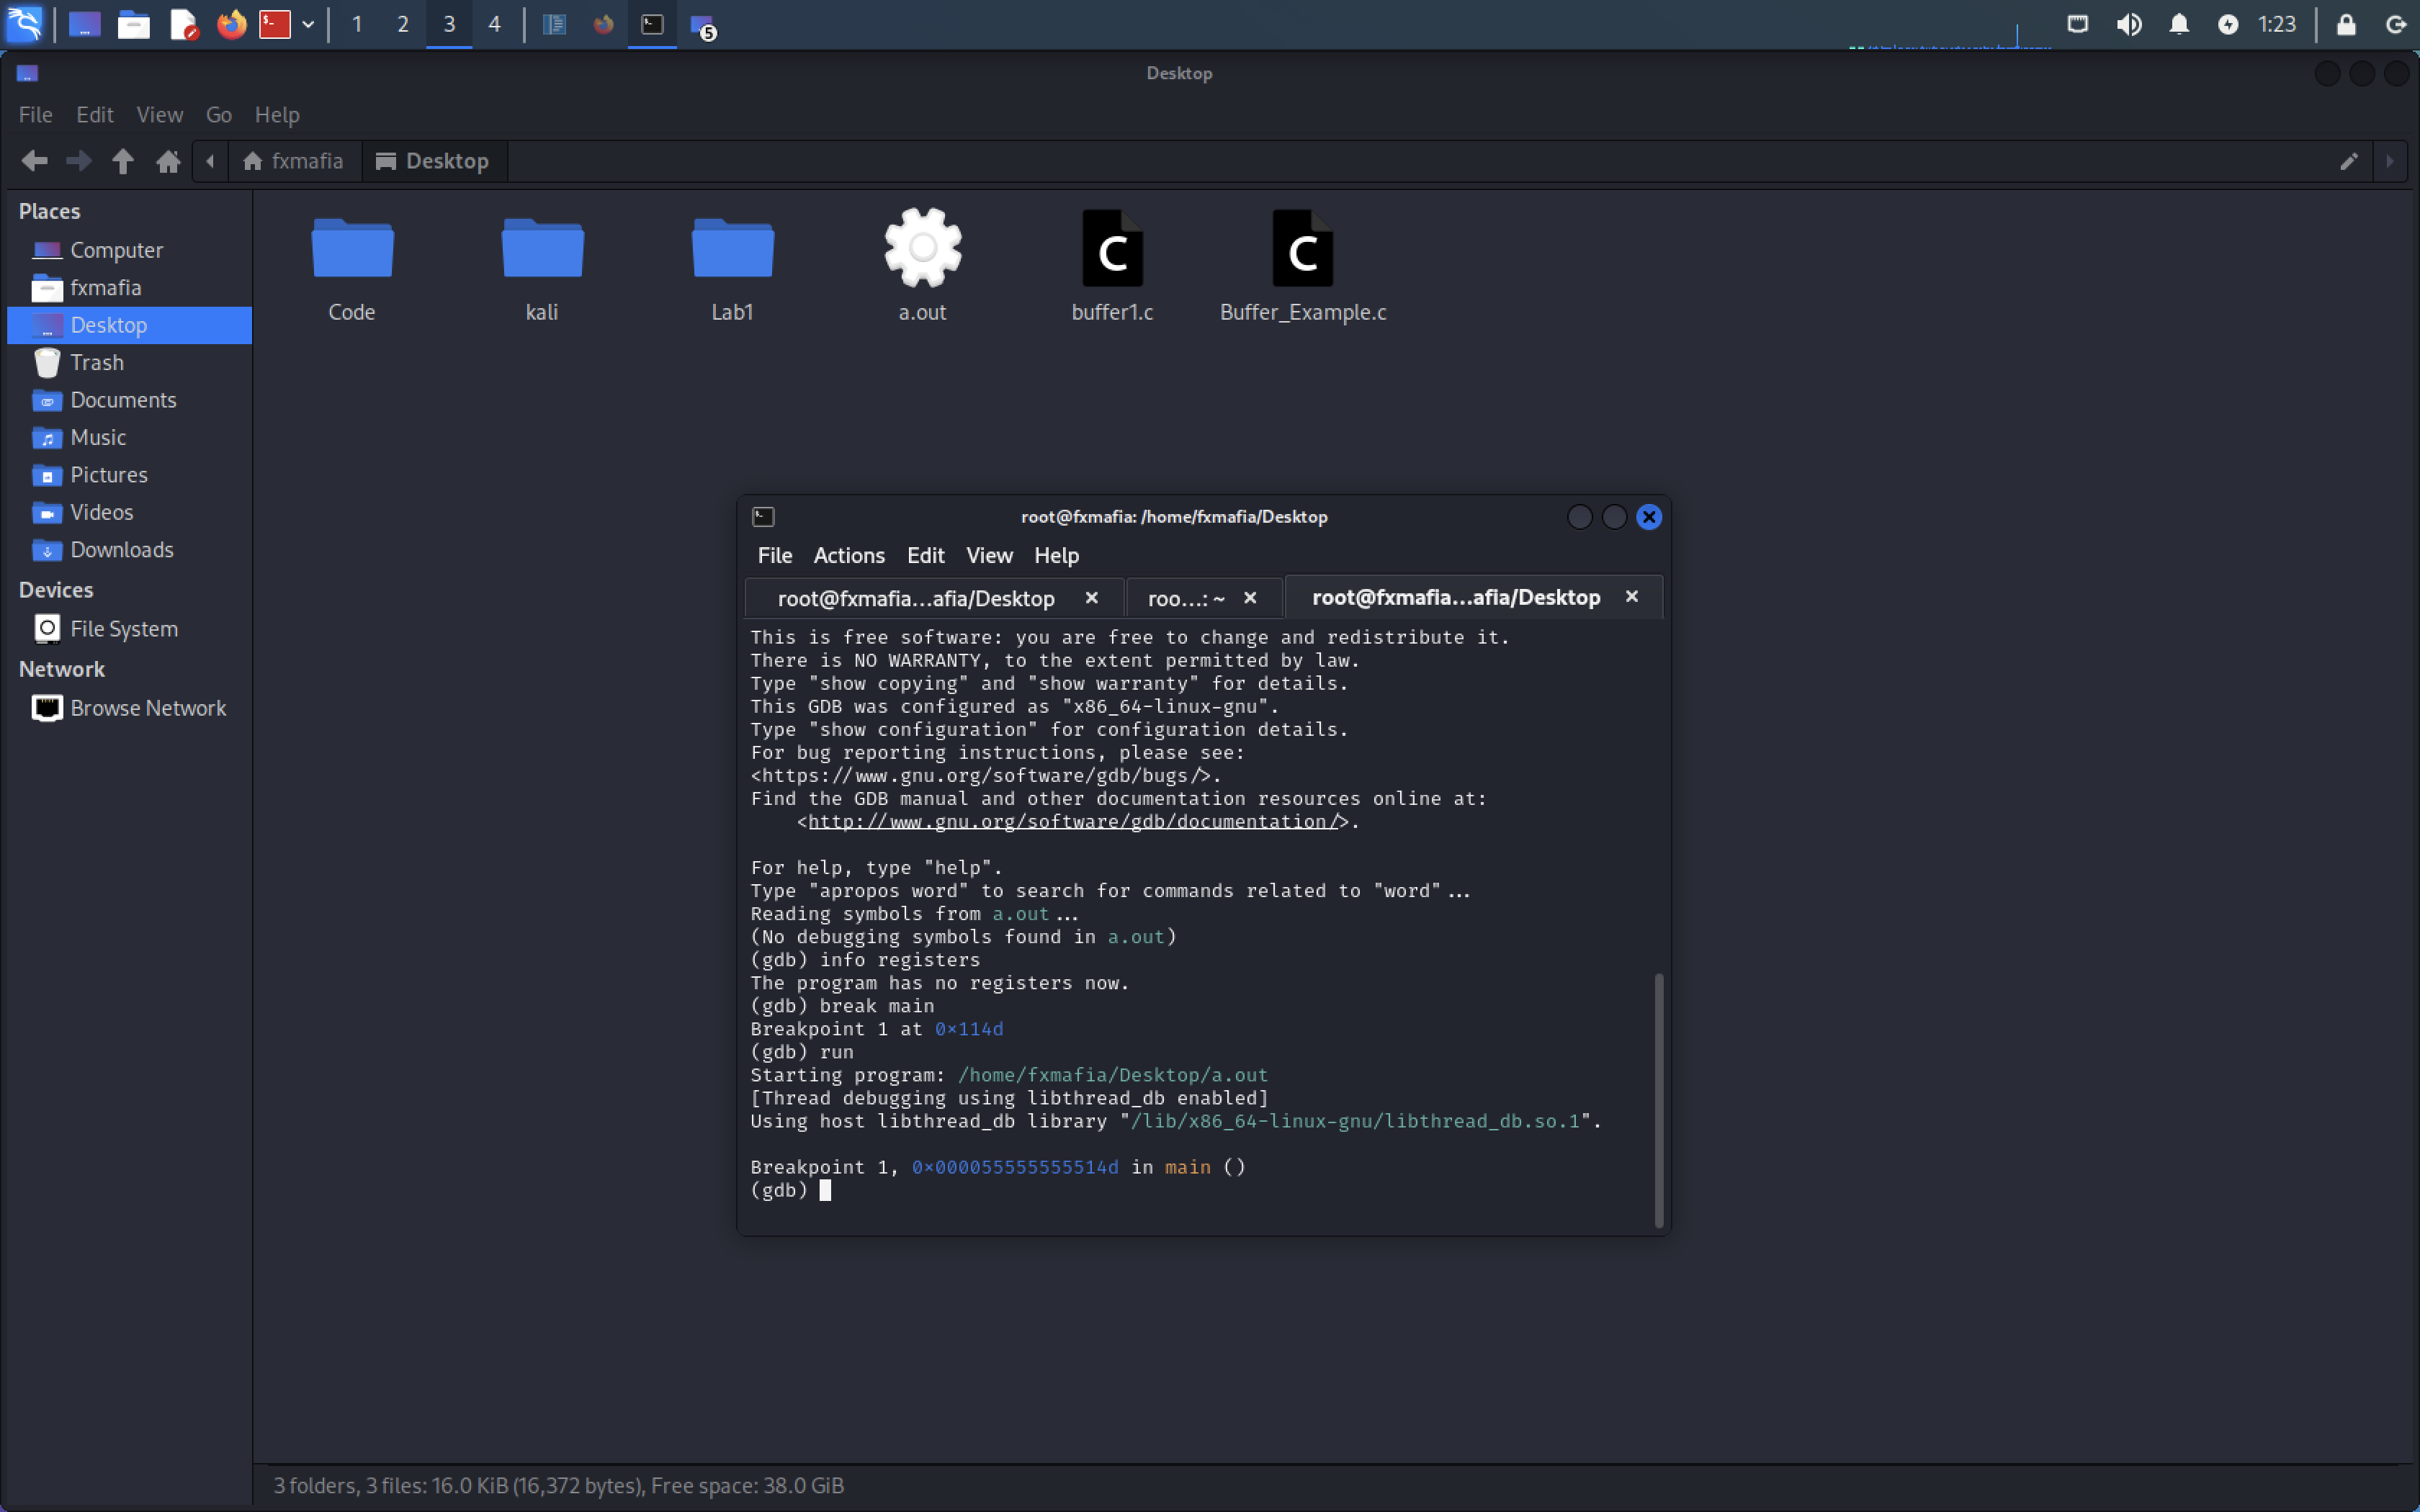Open the text editor launcher icon

tap(183, 24)
